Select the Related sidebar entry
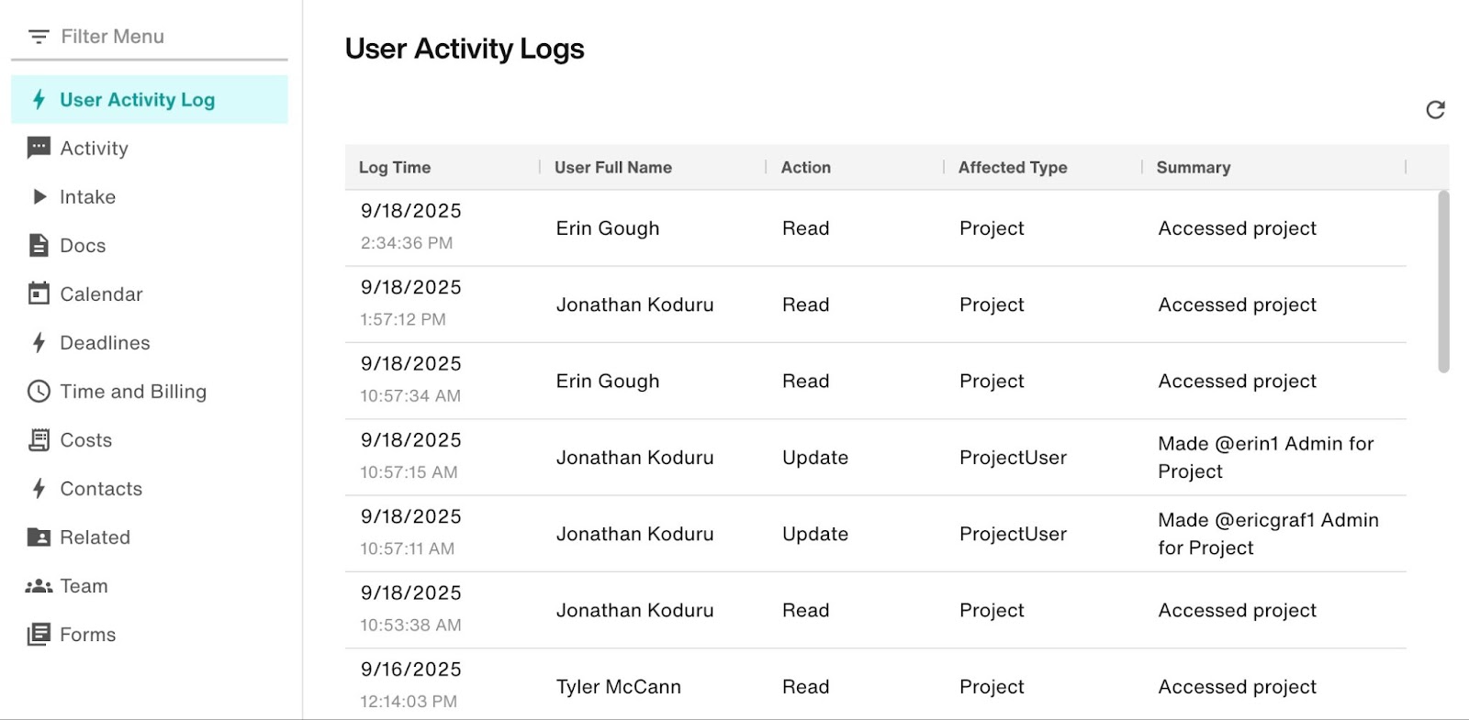Image resolution: width=1469 pixels, height=720 pixels. pos(95,537)
